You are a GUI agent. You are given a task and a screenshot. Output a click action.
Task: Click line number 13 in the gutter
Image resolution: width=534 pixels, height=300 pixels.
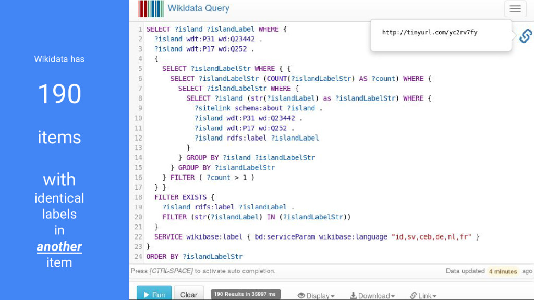coord(138,147)
